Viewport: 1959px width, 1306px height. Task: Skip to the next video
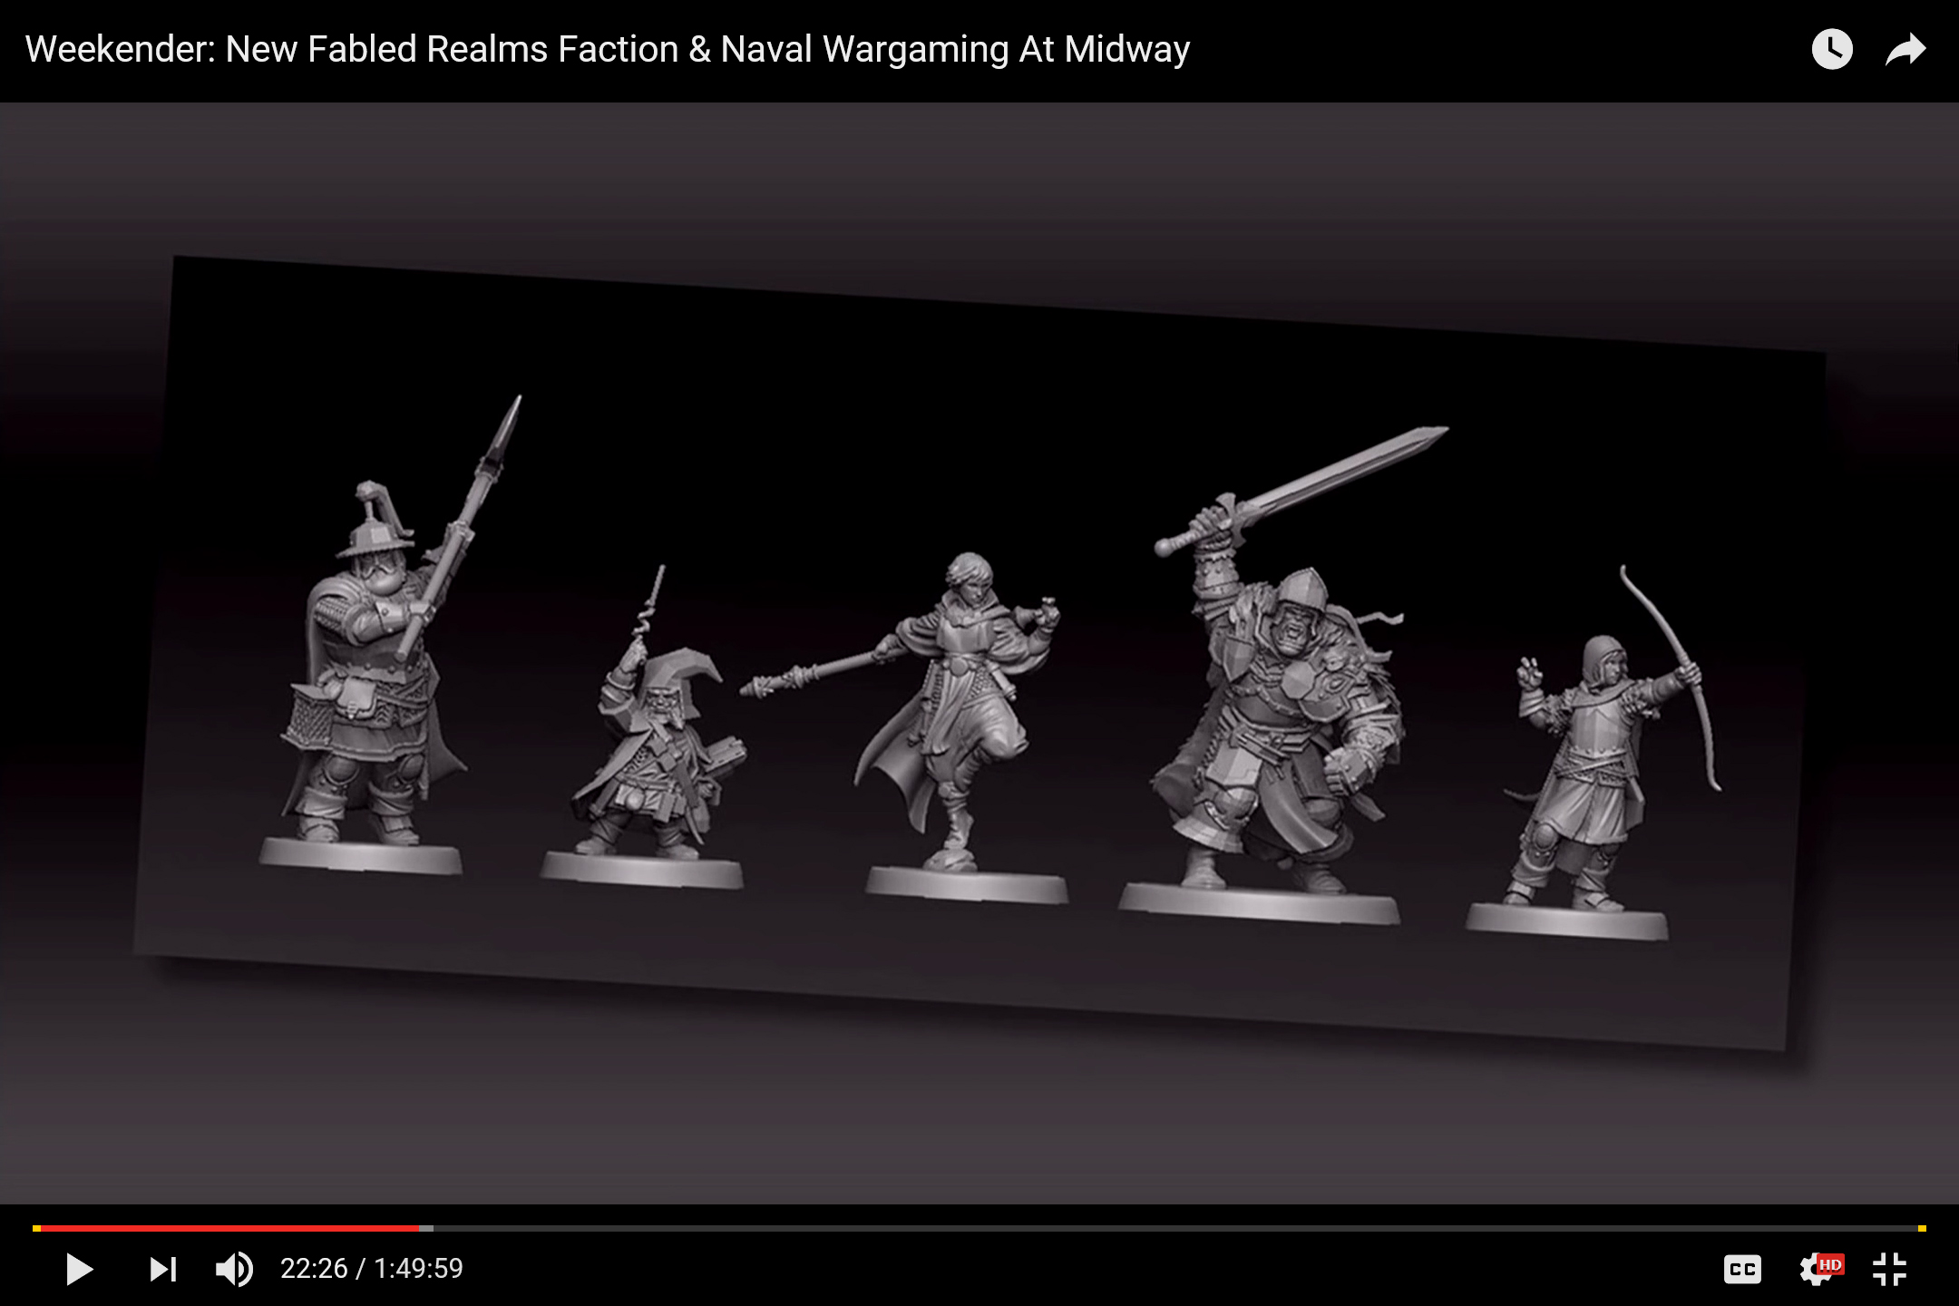click(162, 1269)
